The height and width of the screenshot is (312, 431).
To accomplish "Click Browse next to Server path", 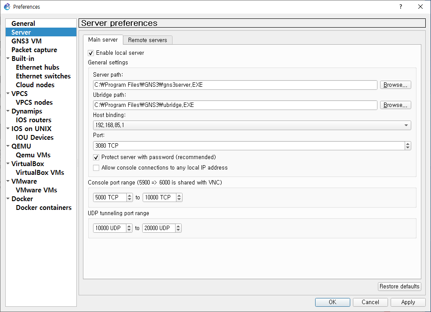I will pos(395,85).
